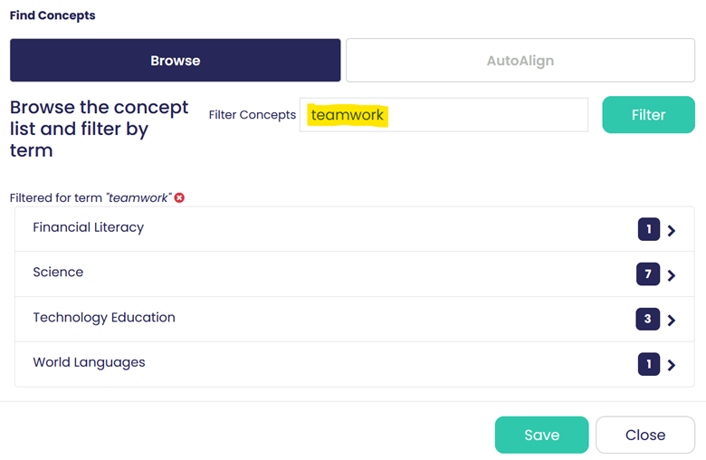Open the Technology Education concept row
Screen dimensions: 706x460
pyautogui.click(x=355, y=319)
